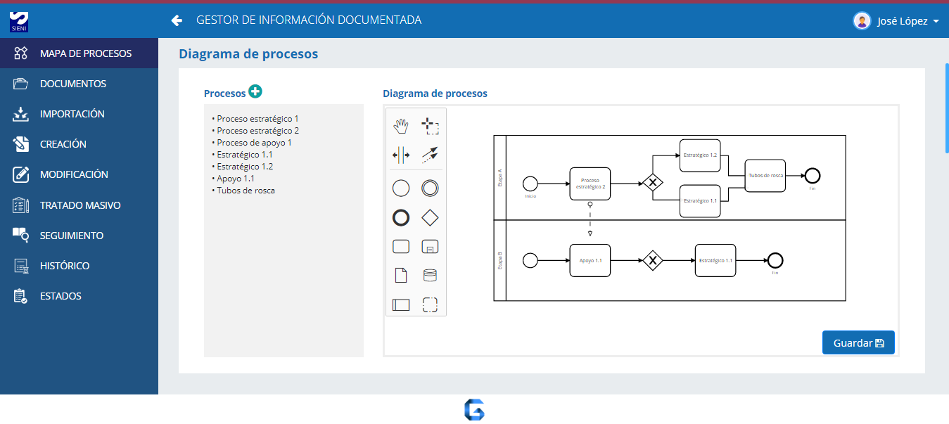Go to Tratado Masivo in sidebar
The image size is (949, 424).
click(x=80, y=205)
